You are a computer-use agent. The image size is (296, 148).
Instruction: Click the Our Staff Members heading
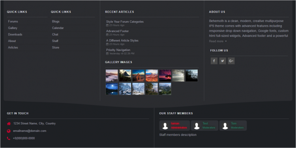[176, 113]
